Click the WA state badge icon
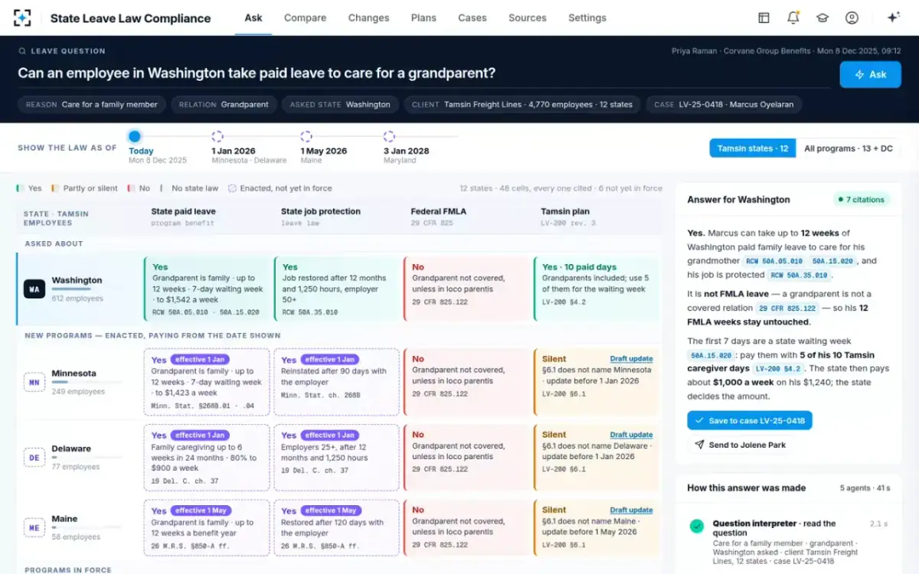 (34, 289)
